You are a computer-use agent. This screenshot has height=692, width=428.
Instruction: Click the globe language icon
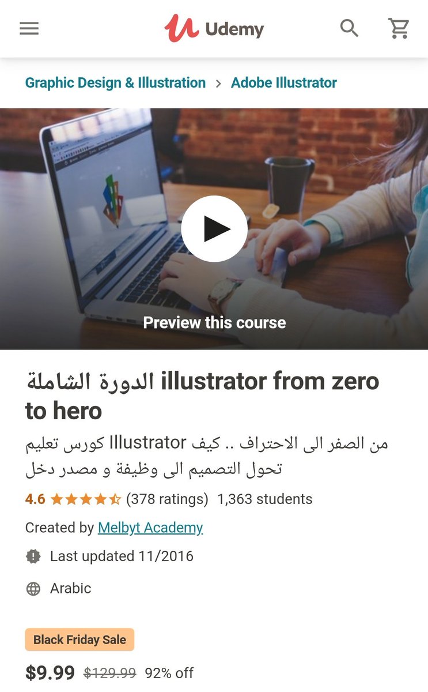[33, 589]
